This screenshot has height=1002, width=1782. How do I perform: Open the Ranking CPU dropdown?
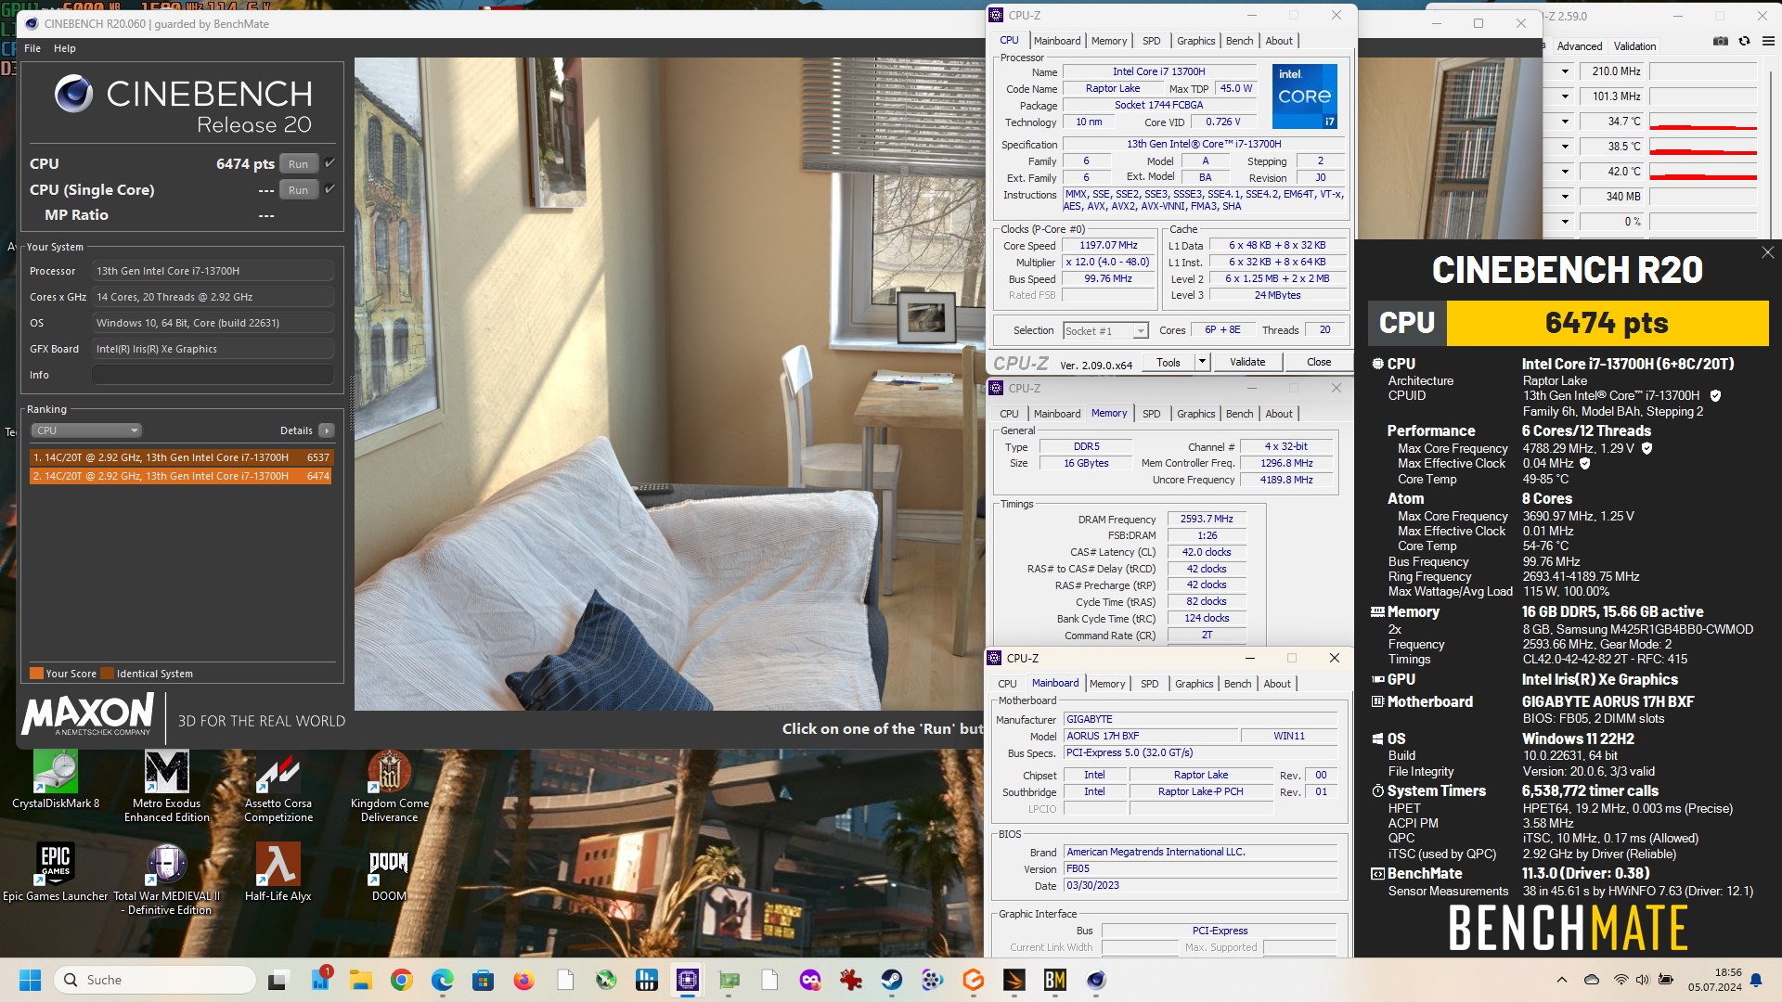pyautogui.click(x=86, y=430)
